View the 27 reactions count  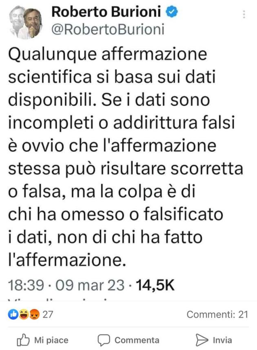tap(48, 314)
